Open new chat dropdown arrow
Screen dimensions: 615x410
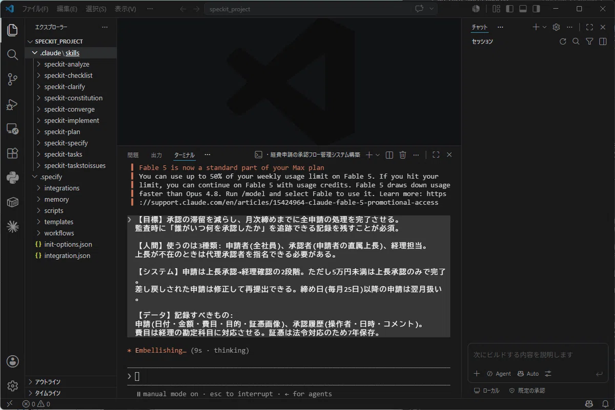(x=544, y=27)
